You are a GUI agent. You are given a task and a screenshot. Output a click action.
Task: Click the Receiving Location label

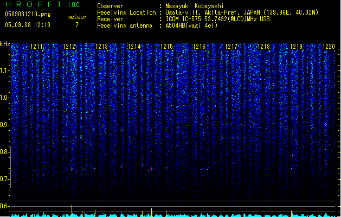126,12
